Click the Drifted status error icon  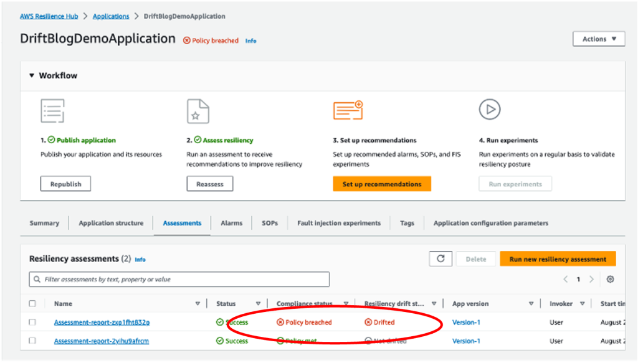(368, 322)
